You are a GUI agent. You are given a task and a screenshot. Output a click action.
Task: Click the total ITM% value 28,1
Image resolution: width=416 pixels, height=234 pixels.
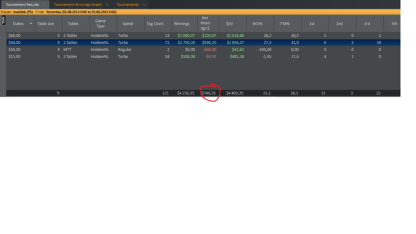pyautogui.click(x=294, y=93)
